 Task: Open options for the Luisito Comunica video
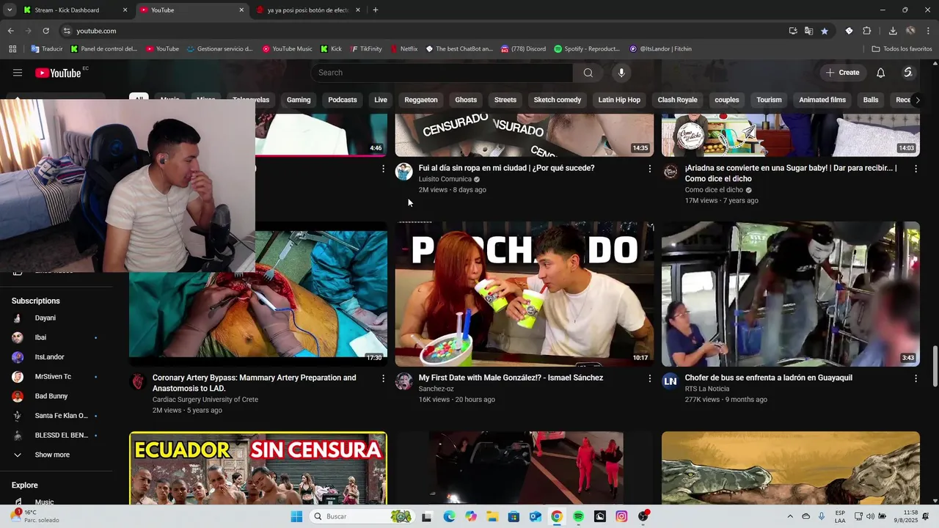click(x=649, y=169)
